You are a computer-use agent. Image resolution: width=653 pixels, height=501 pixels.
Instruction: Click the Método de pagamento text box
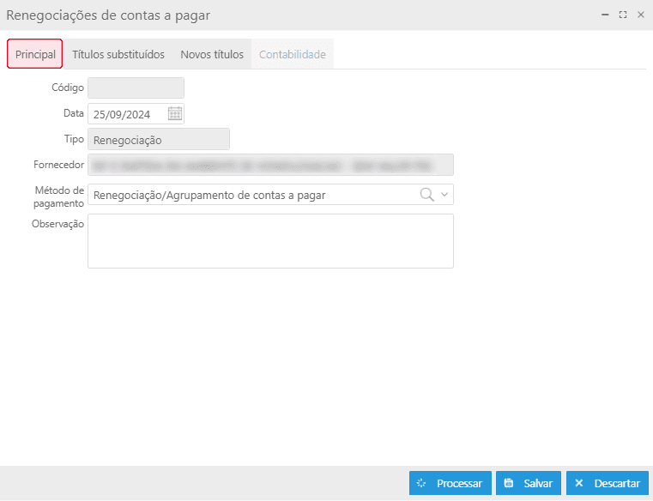[x=249, y=195]
